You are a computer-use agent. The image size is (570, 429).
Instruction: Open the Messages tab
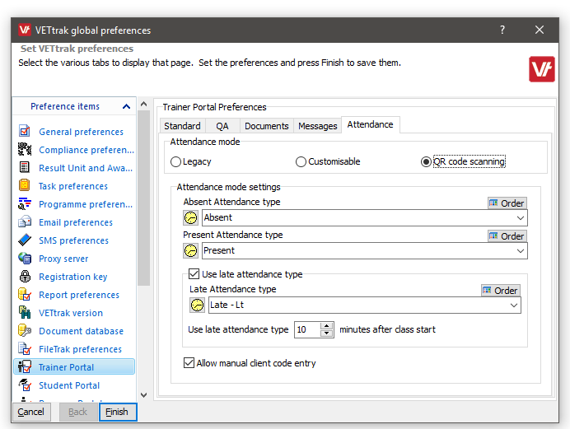[x=318, y=126]
